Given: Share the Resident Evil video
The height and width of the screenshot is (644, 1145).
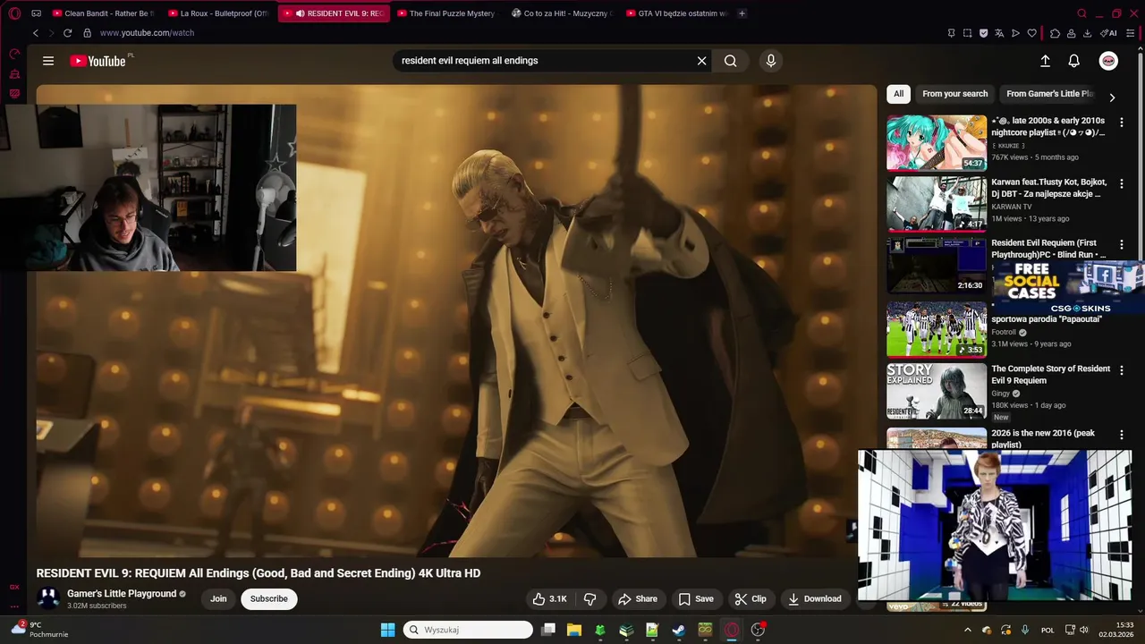Looking at the screenshot, I should 638,599.
